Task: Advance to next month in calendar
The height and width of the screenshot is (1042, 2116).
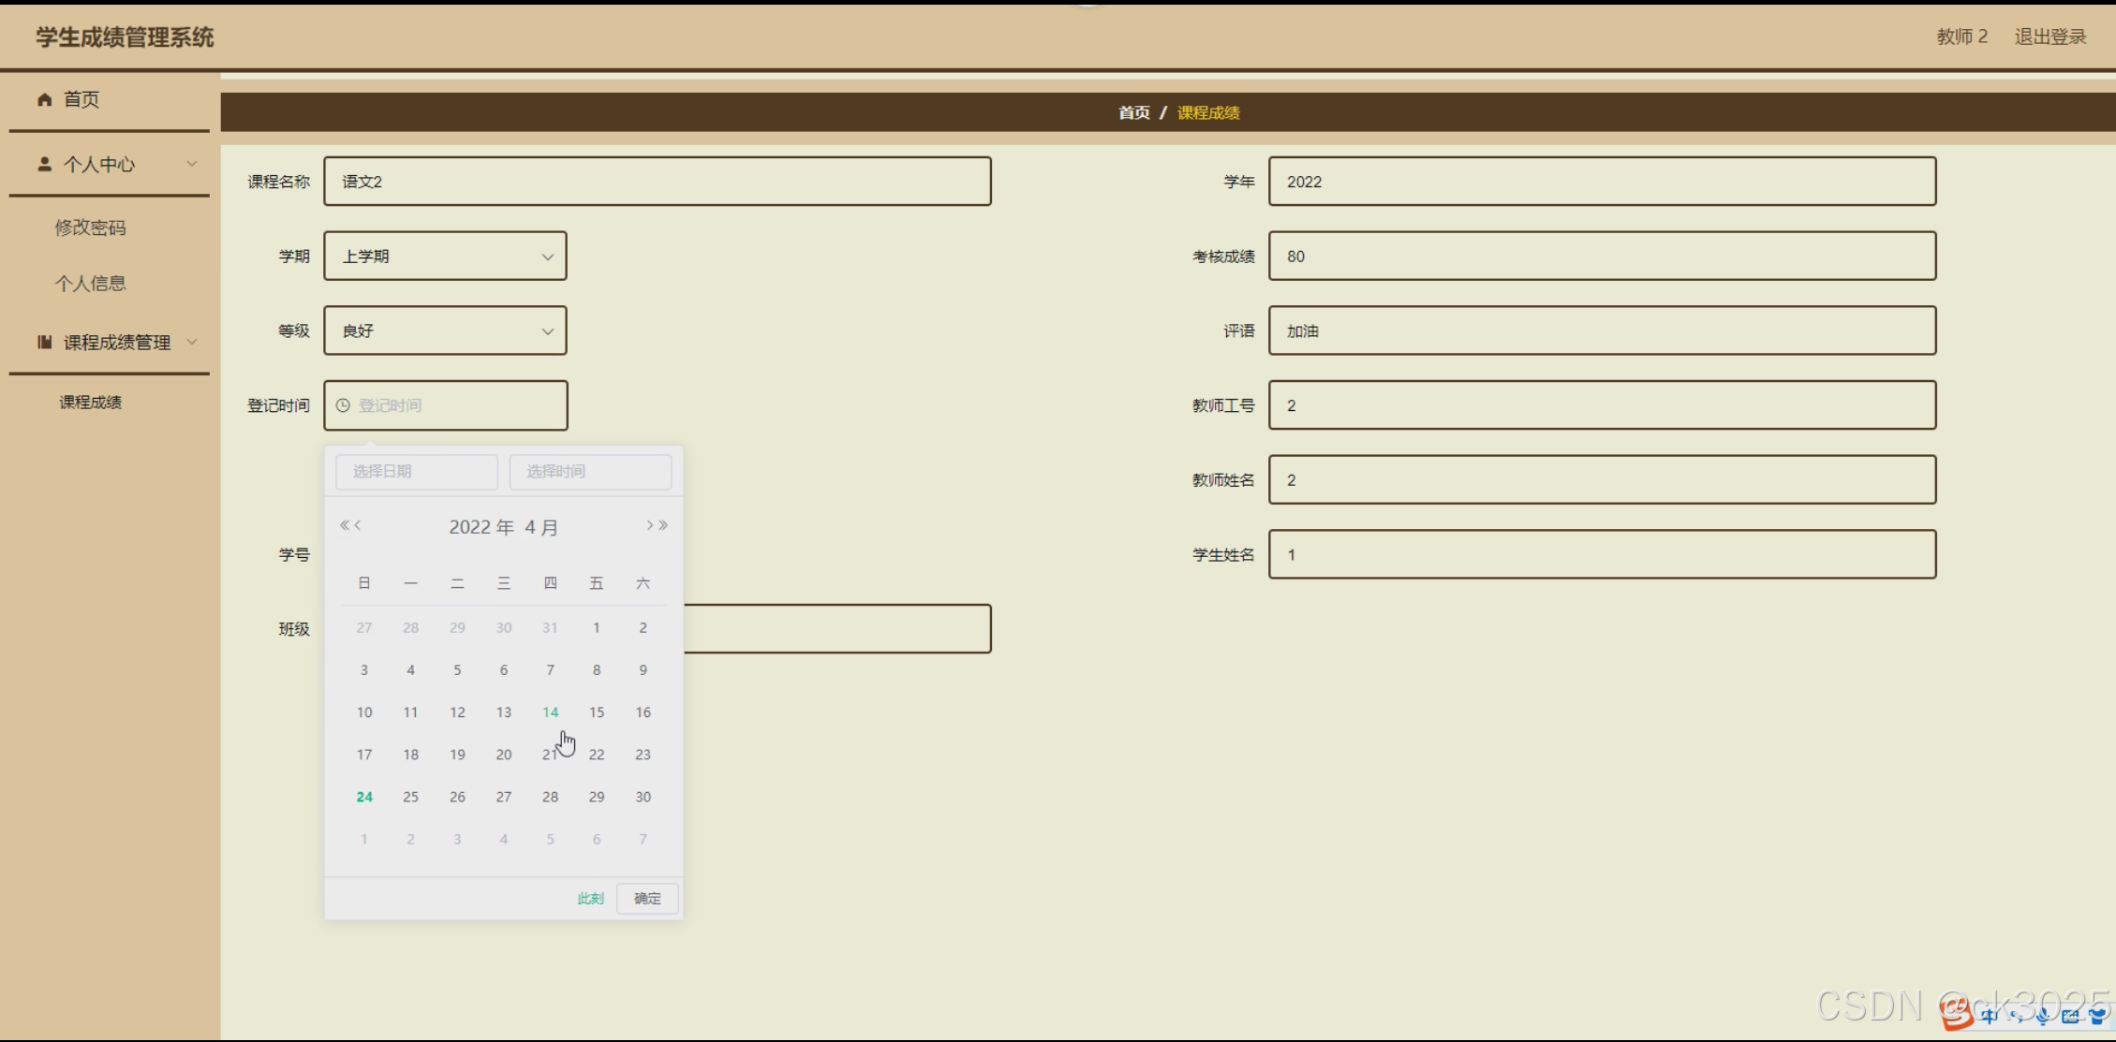Action: coord(649,525)
